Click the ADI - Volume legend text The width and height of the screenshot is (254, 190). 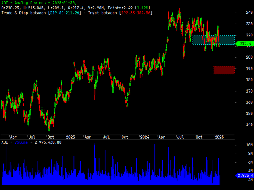click(x=15, y=142)
